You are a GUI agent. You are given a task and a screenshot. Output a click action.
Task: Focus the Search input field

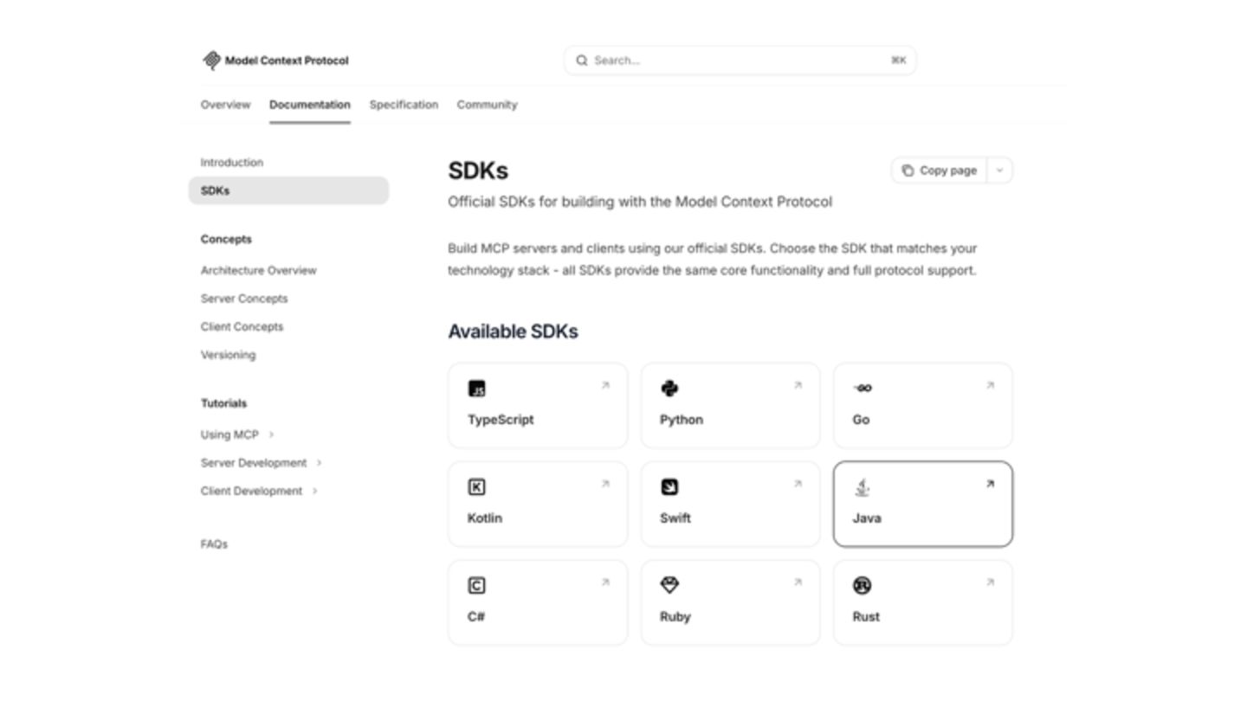tap(736, 61)
